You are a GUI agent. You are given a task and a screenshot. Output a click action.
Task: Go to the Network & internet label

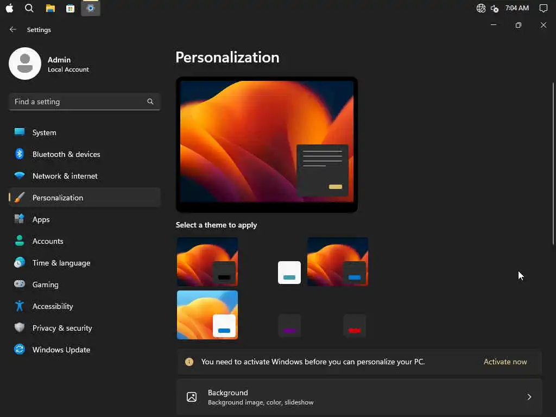point(65,176)
